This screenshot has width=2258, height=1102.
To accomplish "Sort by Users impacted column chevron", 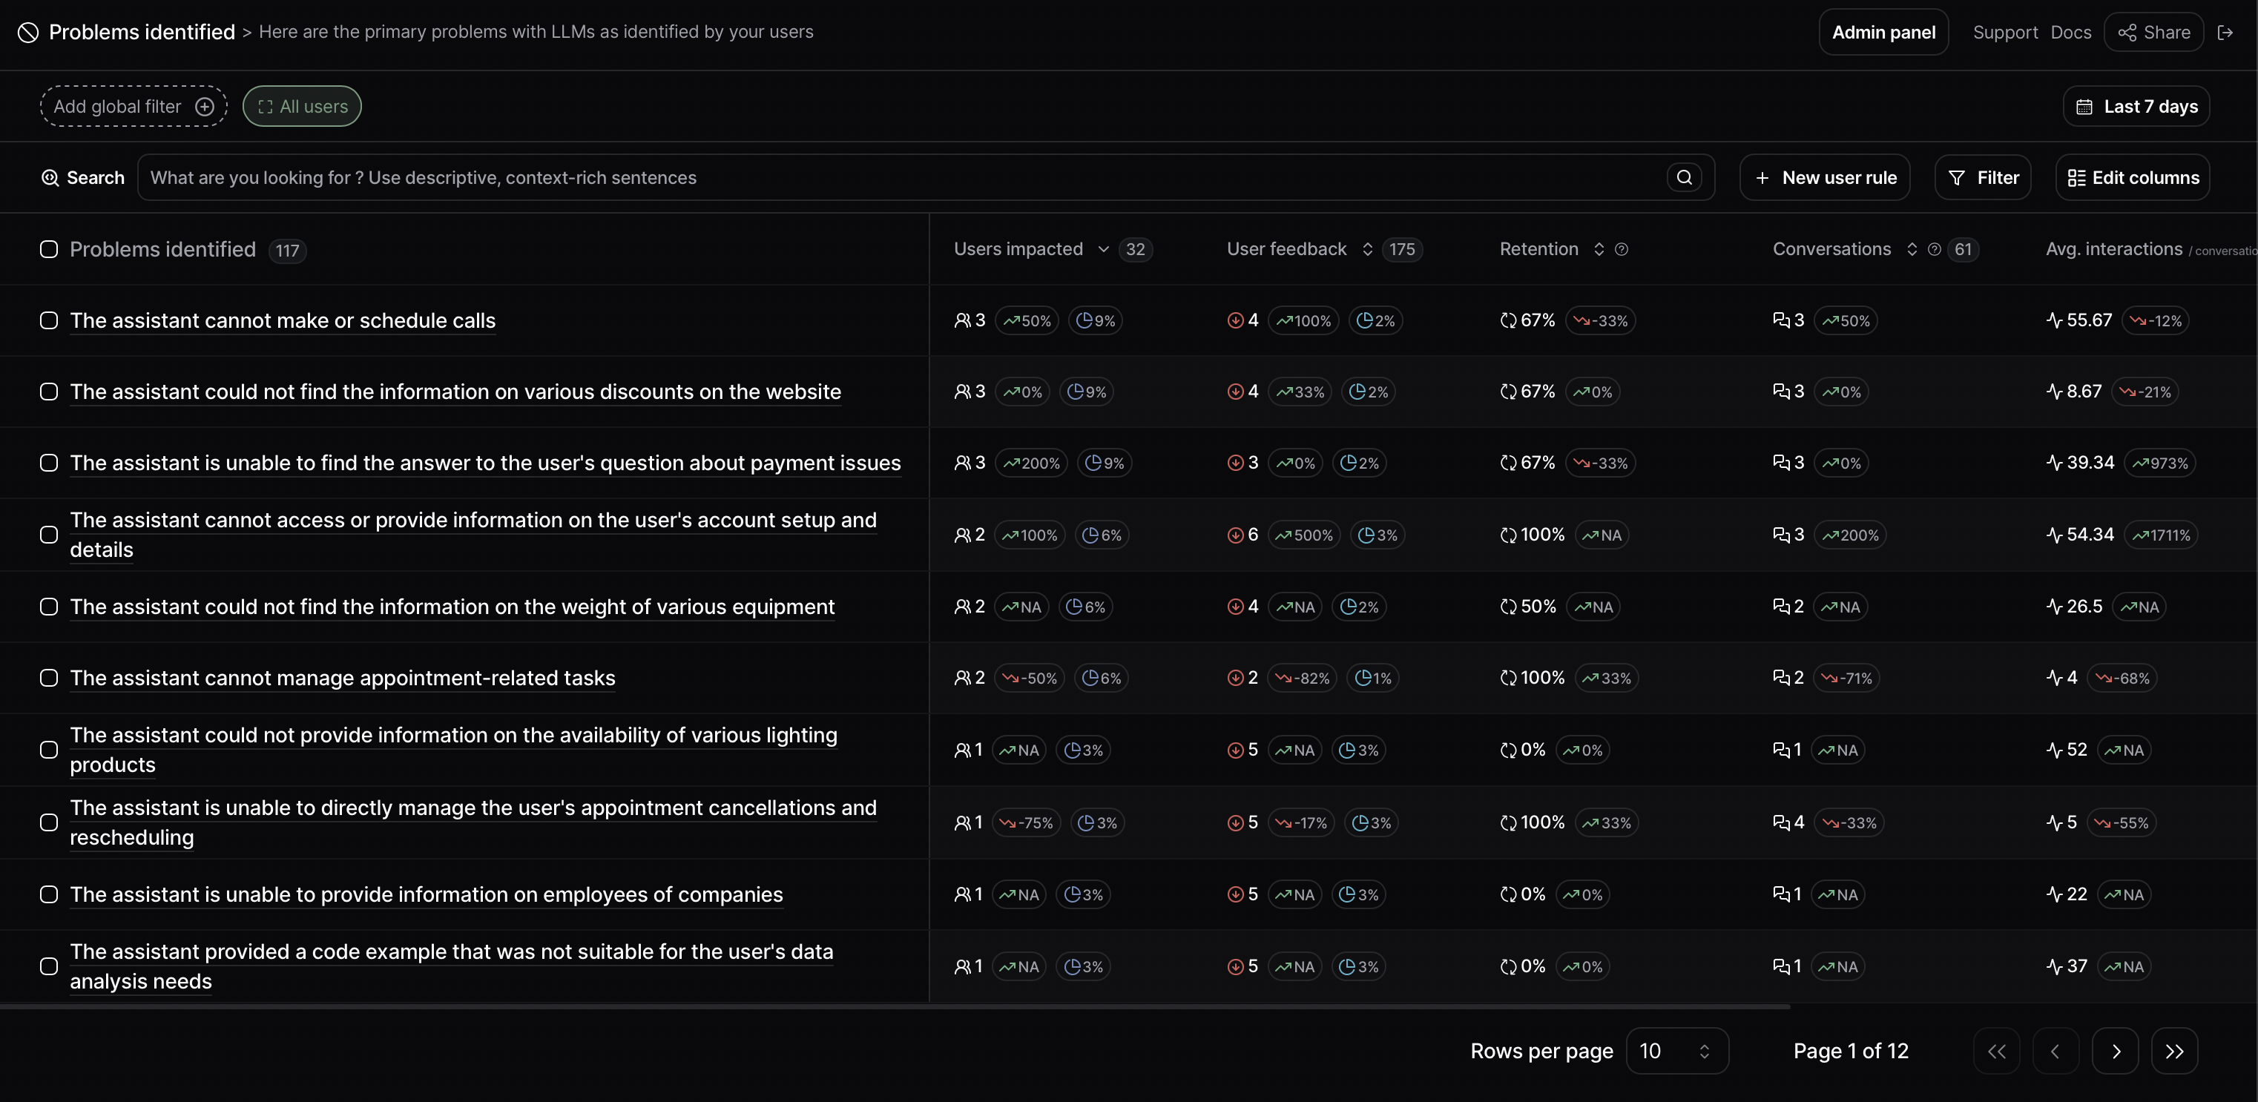I will point(1104,250).
